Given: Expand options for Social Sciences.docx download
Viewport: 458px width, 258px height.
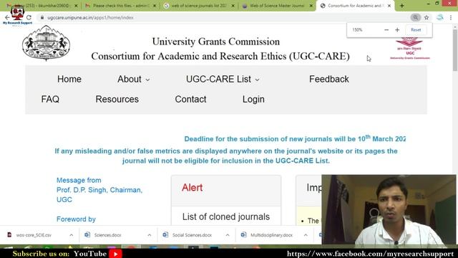Looking at the screenshot, I should 228,235.
